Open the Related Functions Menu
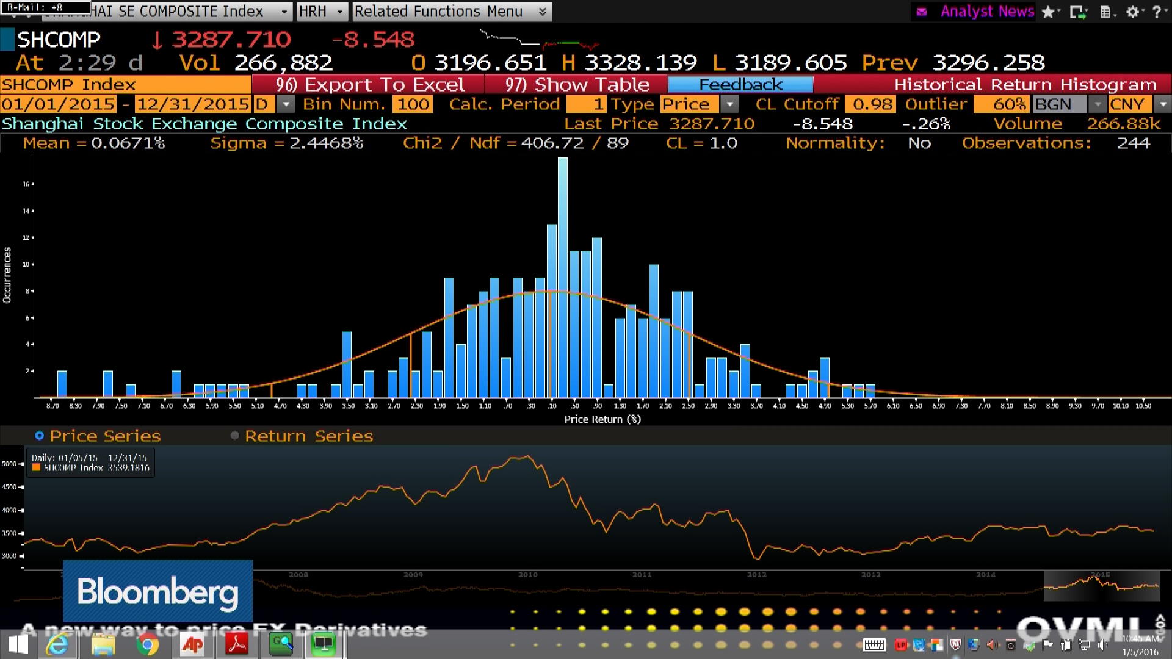Viewport: 1172px width, 659px height. coord(452,12)
